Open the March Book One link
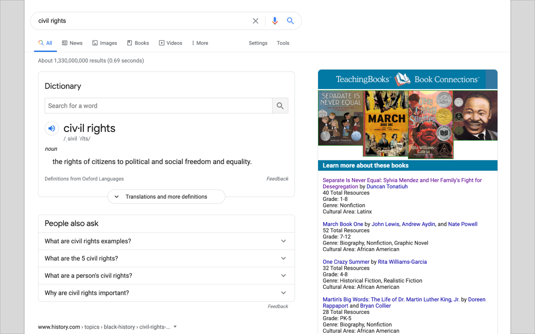The width and height of the screenshot is (535, 334). click(343, 224)
